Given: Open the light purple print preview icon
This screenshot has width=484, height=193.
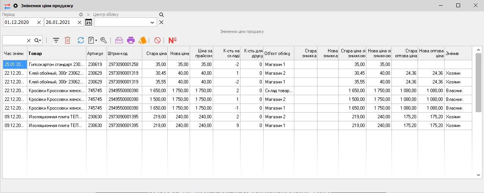Looking at the screenshot, I should tap(119, 40).
